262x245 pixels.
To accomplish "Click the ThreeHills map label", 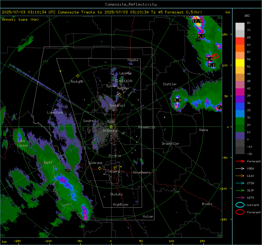I will coord(146,127).
